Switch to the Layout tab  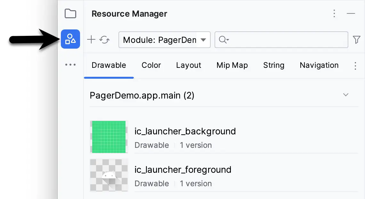click(x=189, y=65)
